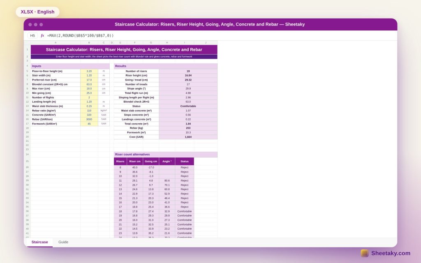This screenshot has height=263, width=421.
Task: Select the Stair width value 1.20
Action: 89,76
